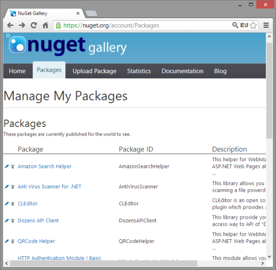Click the horizontal scrollbar right arrow
This screenshot has width=276, height=270.
point(262,263)
